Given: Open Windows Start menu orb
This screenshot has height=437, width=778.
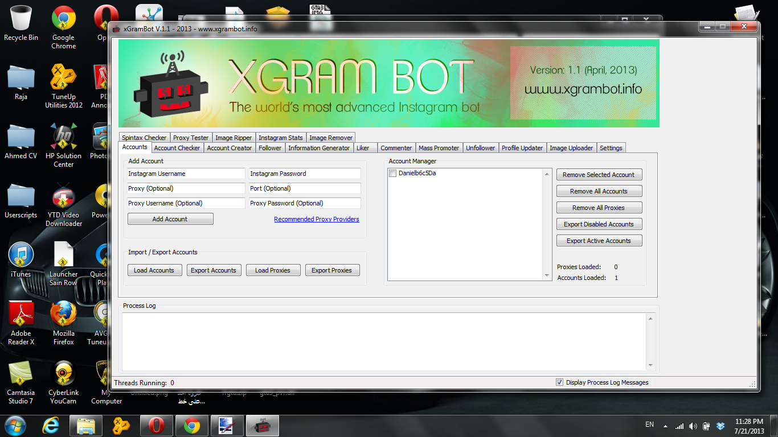Looking at the screenshot, I should [x=15, y=426].
